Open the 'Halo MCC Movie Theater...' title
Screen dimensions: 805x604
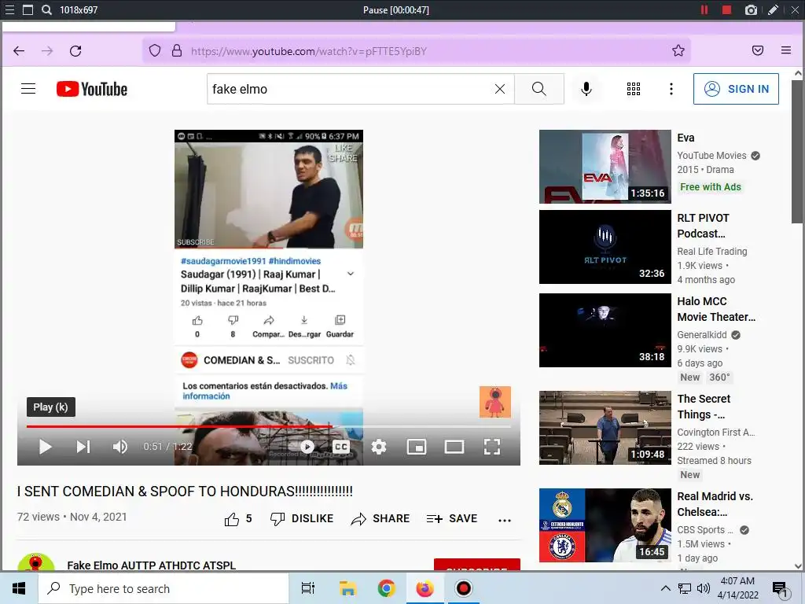pyautogui.click(x=716, y=308)
